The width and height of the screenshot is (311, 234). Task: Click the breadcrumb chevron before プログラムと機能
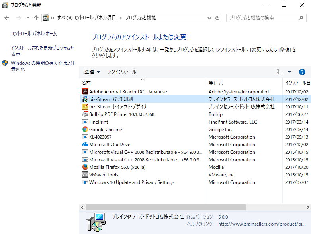click(121, 18)
